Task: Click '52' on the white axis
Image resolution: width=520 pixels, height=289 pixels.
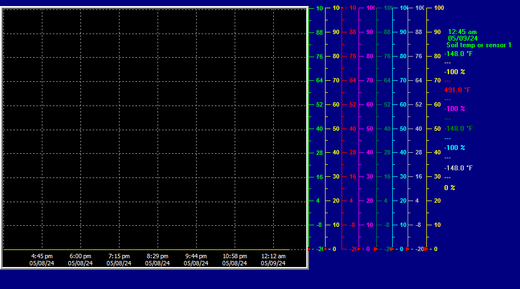Action: 419,104
